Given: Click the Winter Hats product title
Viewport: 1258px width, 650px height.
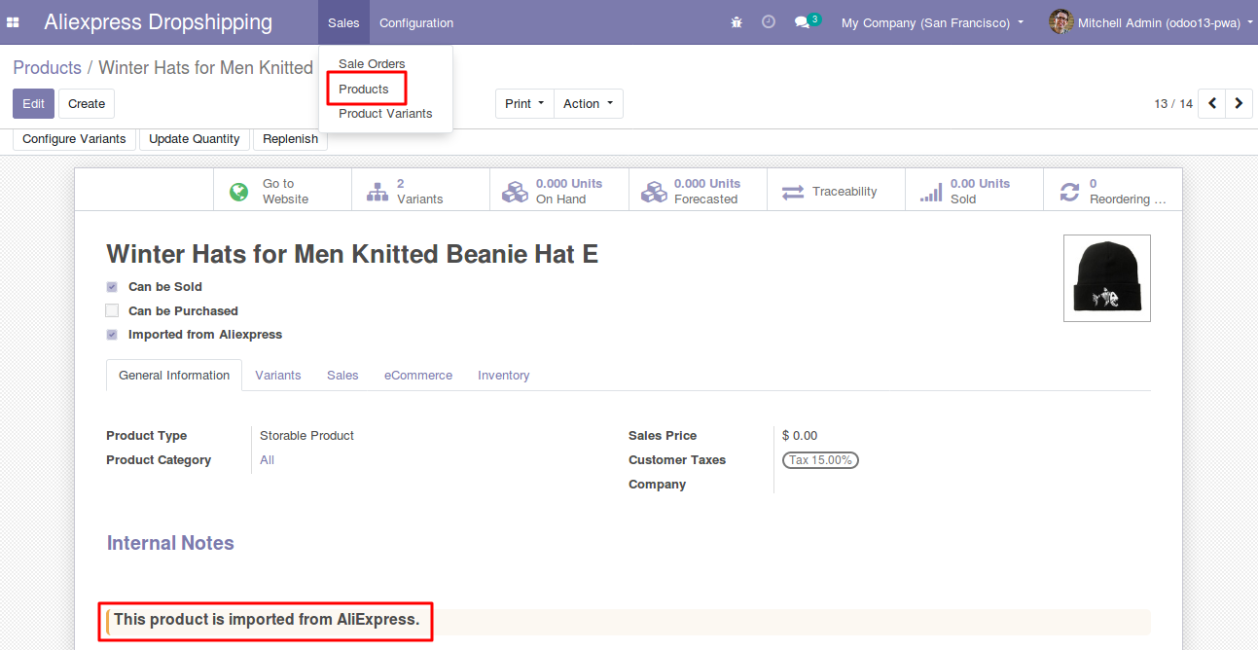Looking at the screenshot, I should coord(352,255).
